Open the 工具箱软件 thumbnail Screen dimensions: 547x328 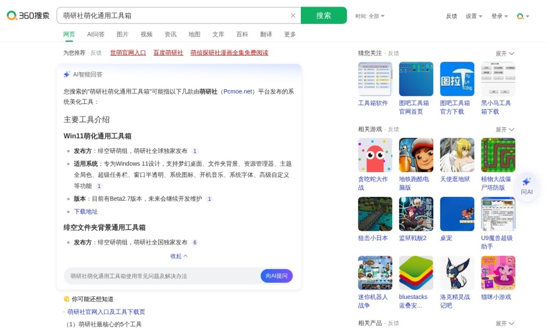coord(375,79)
